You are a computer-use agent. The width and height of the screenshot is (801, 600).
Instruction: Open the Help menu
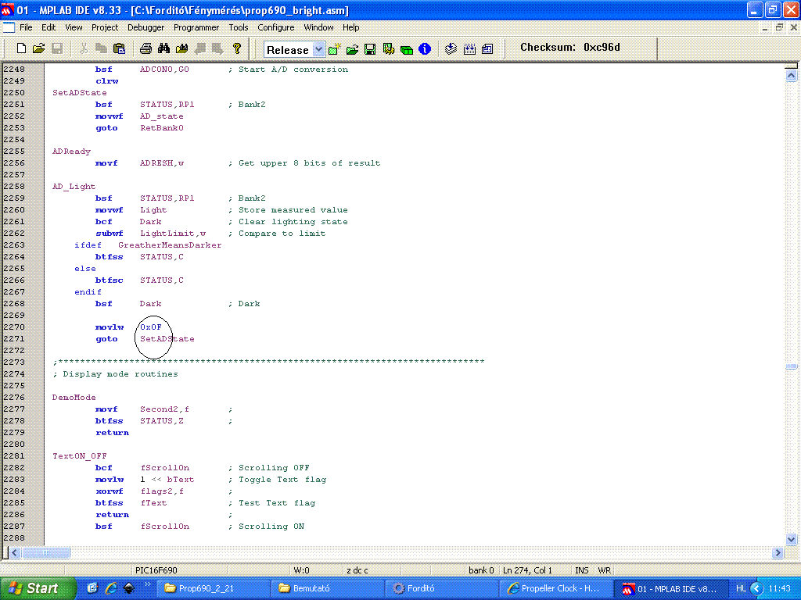pos(351,27)
